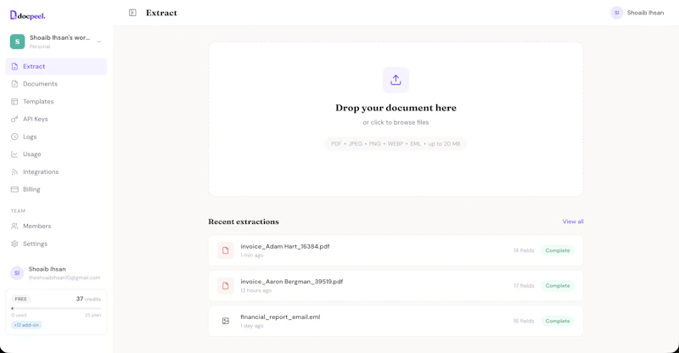
Task: Click the Logs clock icon
Action: tap(14, 137)
